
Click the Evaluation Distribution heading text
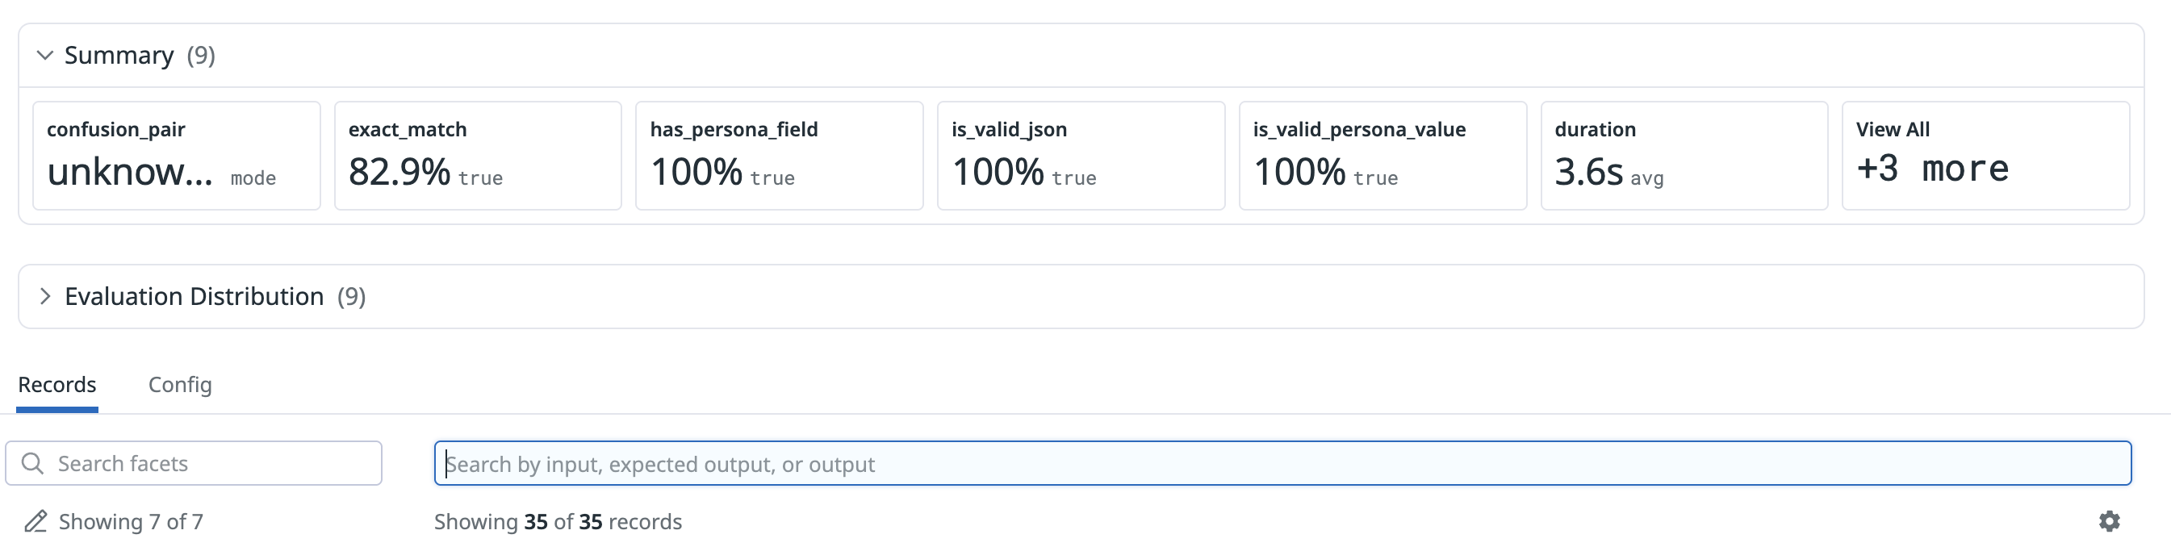(x=194, y=297)
